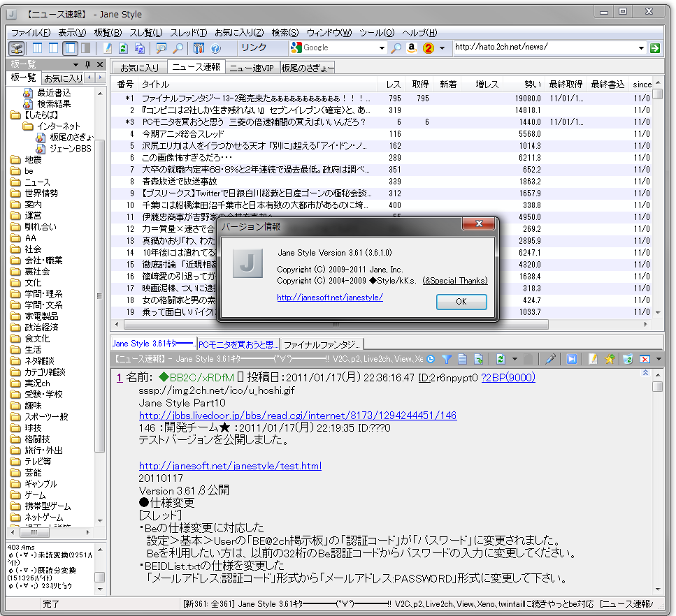Screen dimensions: 676x616
Task: Close current thread tab with red X icon
Action: pyautogui.click(x=645, y=359)
